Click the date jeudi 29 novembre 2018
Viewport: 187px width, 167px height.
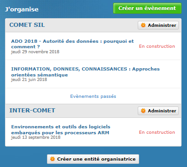click(35, 52)
